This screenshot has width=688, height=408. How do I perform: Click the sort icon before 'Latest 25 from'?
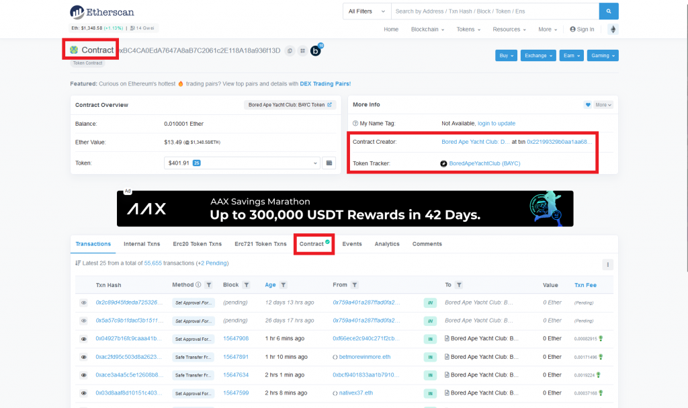point(78,263)
